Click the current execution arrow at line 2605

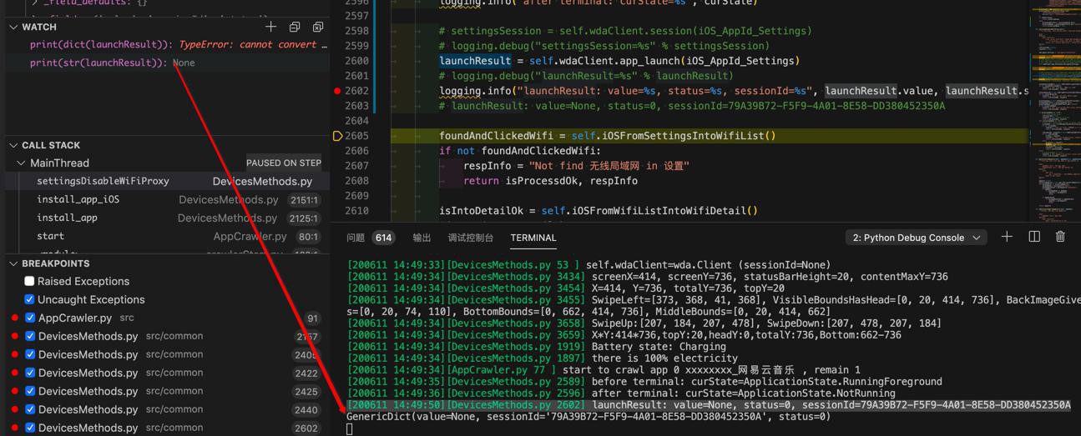click(x=338, y=136)
